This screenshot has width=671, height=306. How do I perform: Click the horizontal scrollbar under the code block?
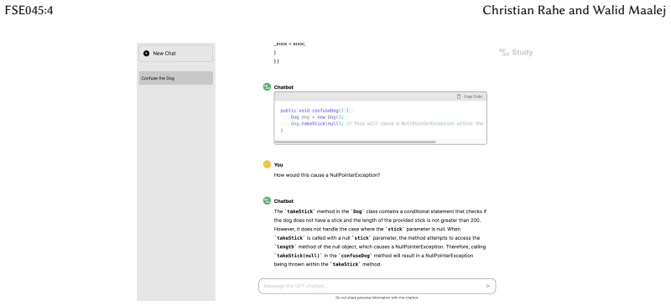pyautogui.click(x=355, y=142)
